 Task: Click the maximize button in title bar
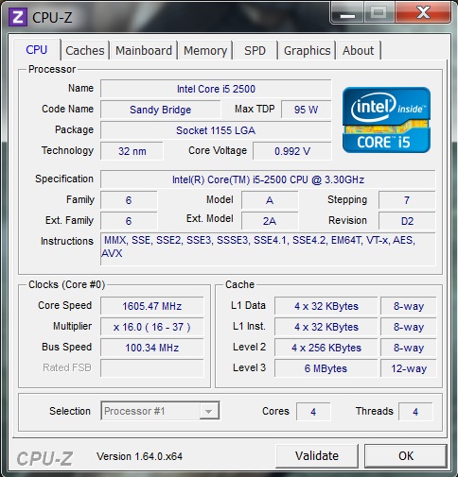pos(379,12)
